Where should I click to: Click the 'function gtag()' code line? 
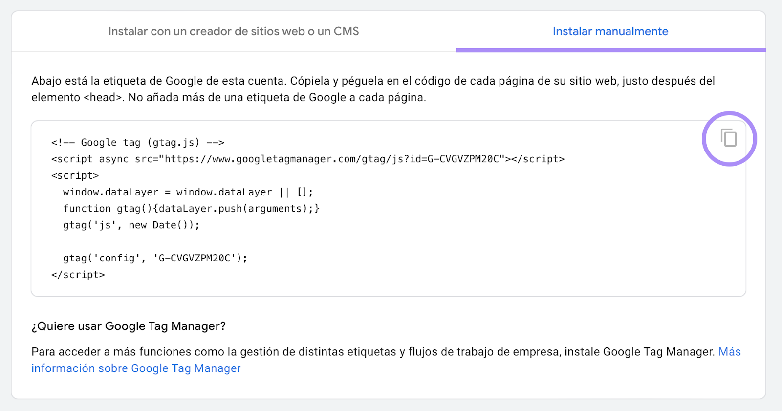point(191,209)
